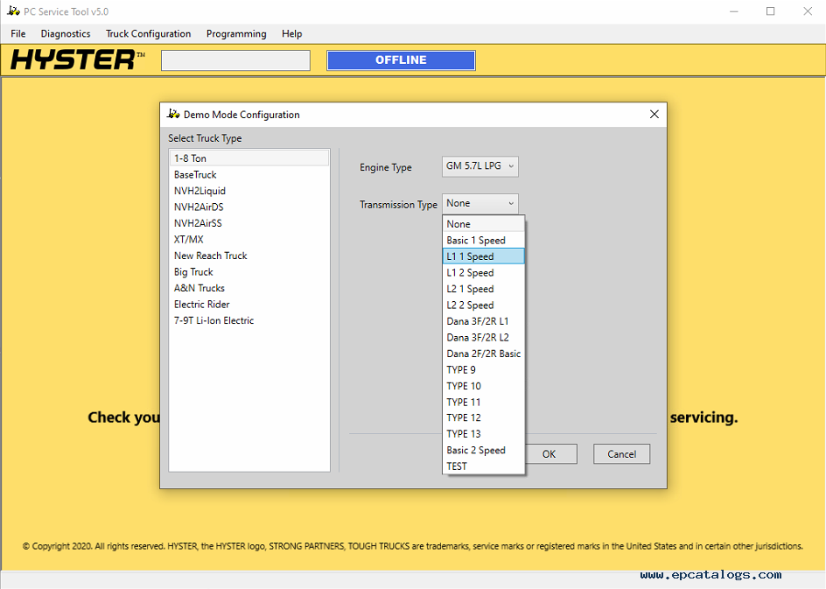Close the Demo Mode Configuration dialog
The height and width of the screenshot is (589, 826).
pos(654,115)
